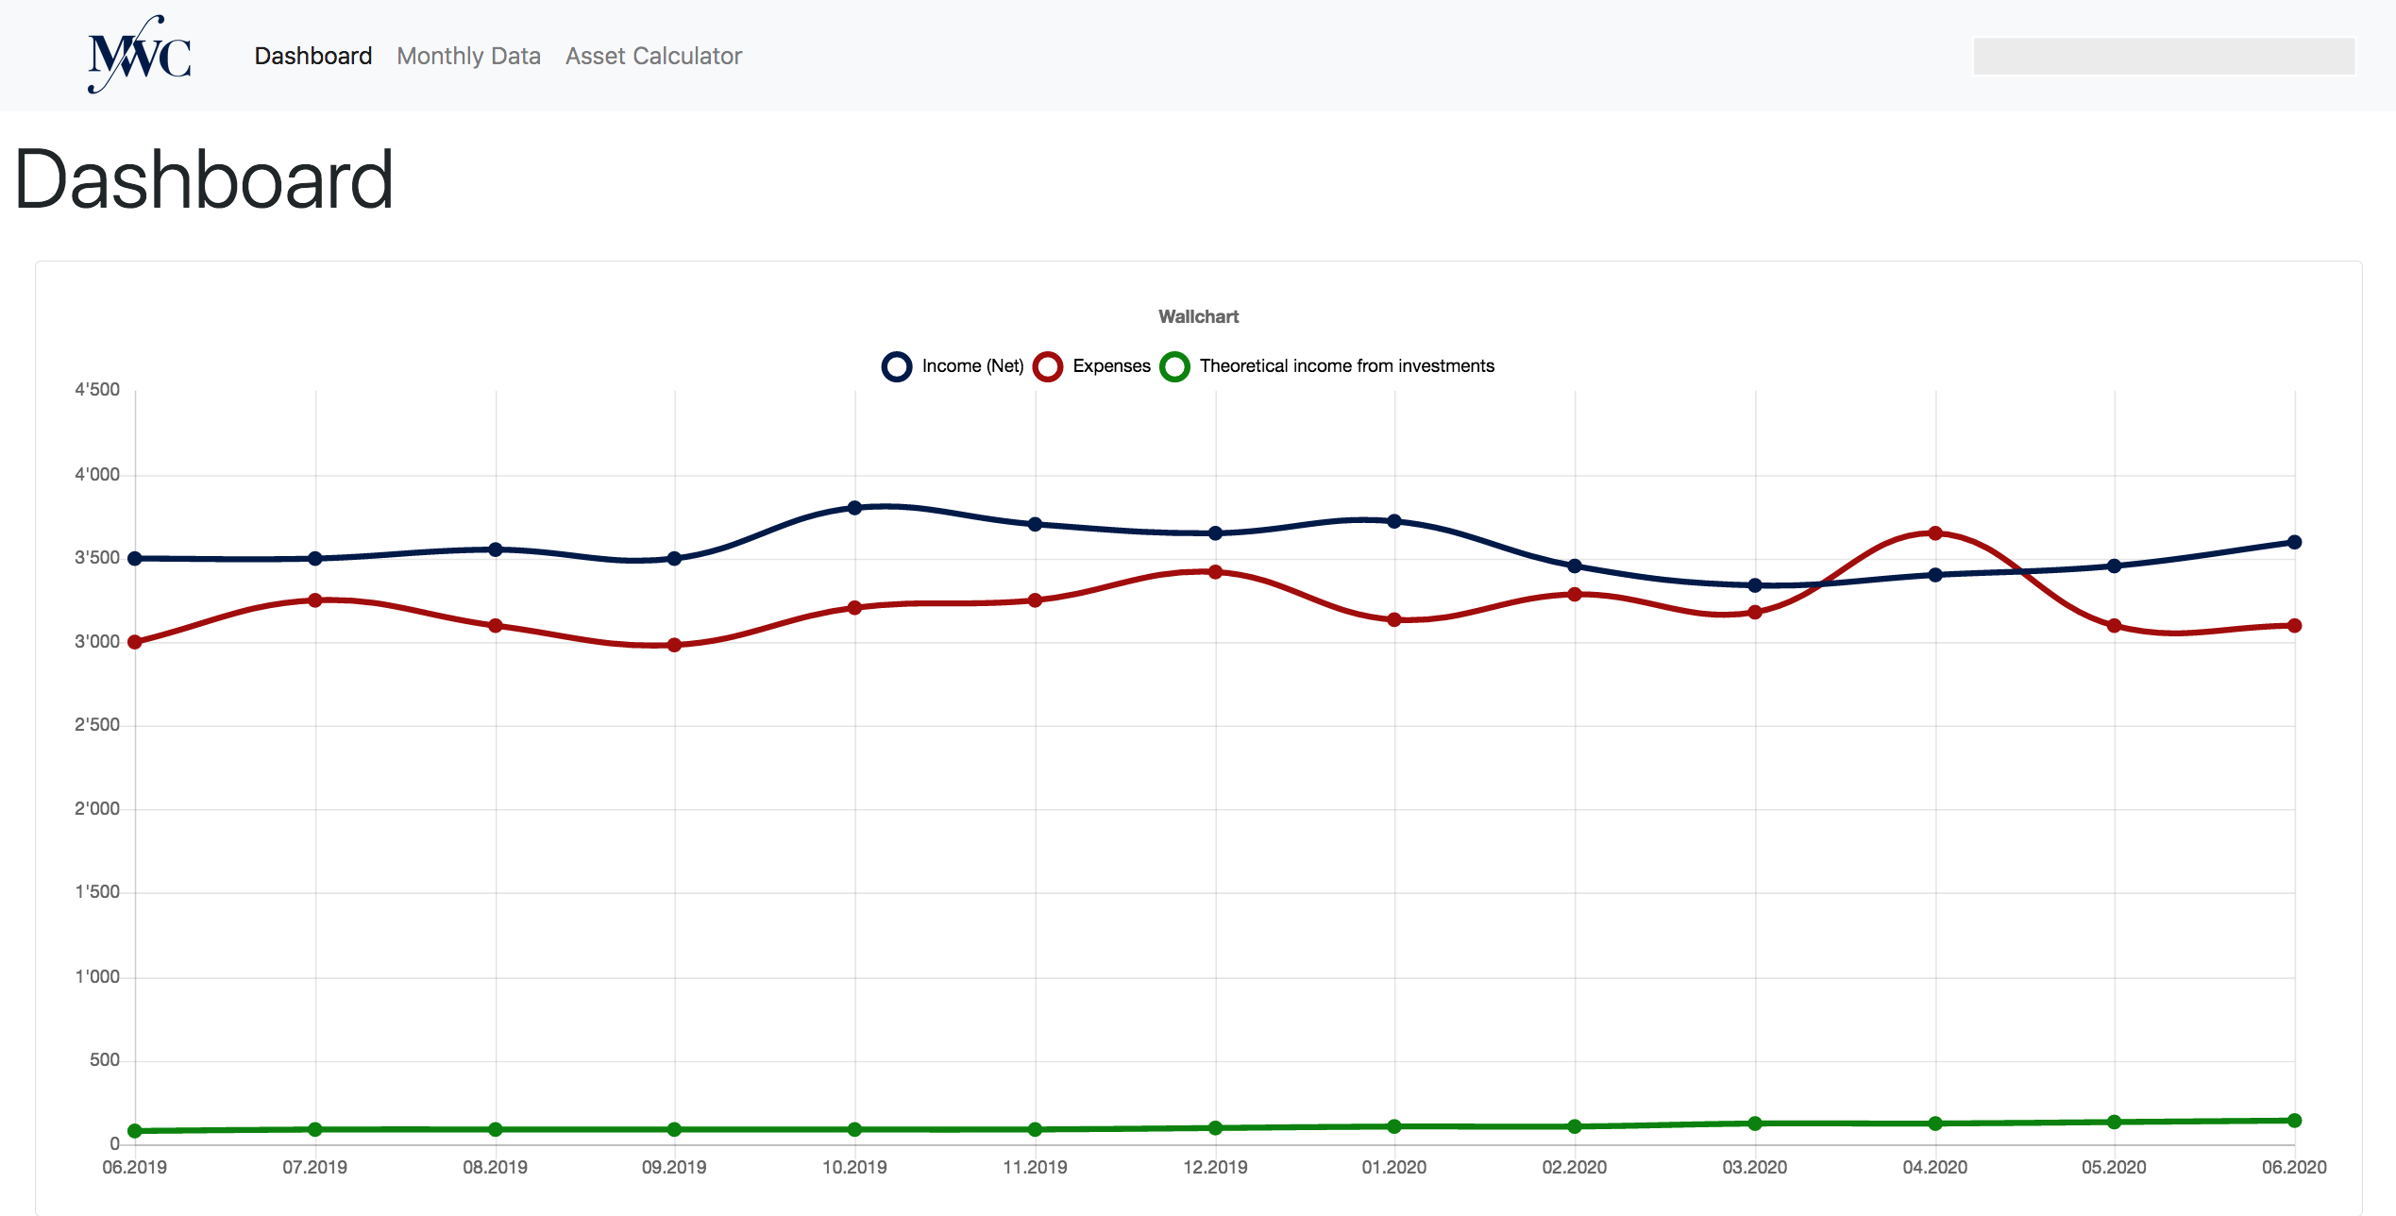2396x1216 pixels.
Task: Click the 08.2019 x-axis label
Action: [x=496, y=1167]
